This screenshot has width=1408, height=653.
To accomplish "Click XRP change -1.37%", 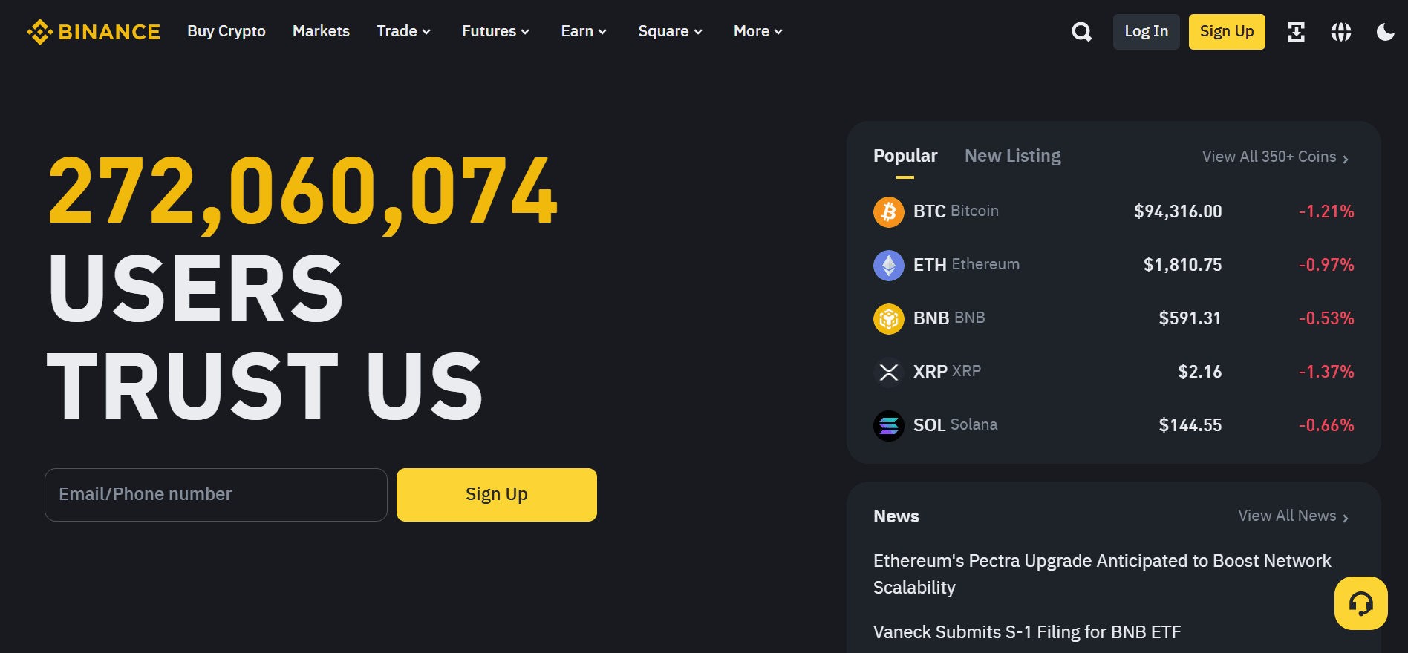I will (x=1326, y=372).
